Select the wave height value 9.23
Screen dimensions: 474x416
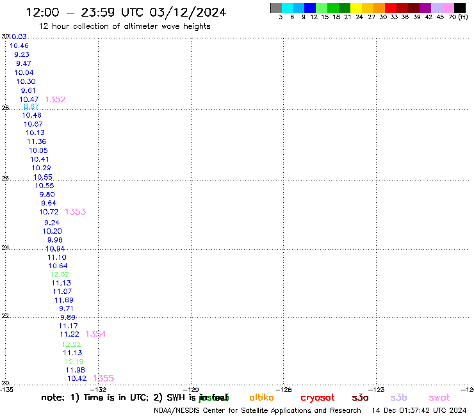[22, 54]
